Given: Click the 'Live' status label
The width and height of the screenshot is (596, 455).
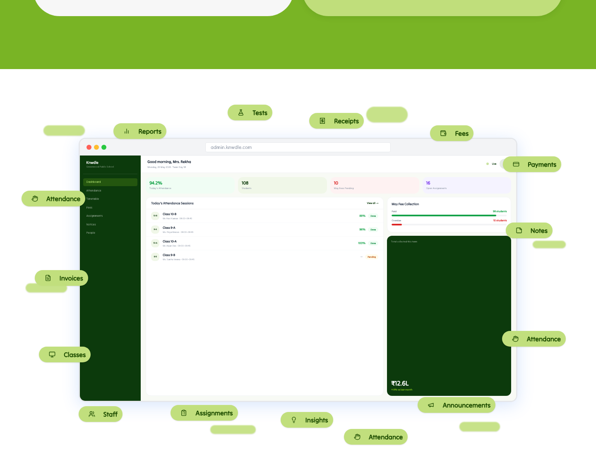Looking at the screenshot, I should point(494,164).
